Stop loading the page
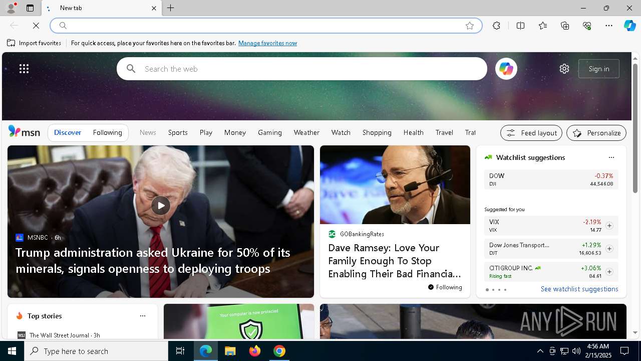Image resolution: width=641 pixels, height=361 pixels. click(36, 26)
